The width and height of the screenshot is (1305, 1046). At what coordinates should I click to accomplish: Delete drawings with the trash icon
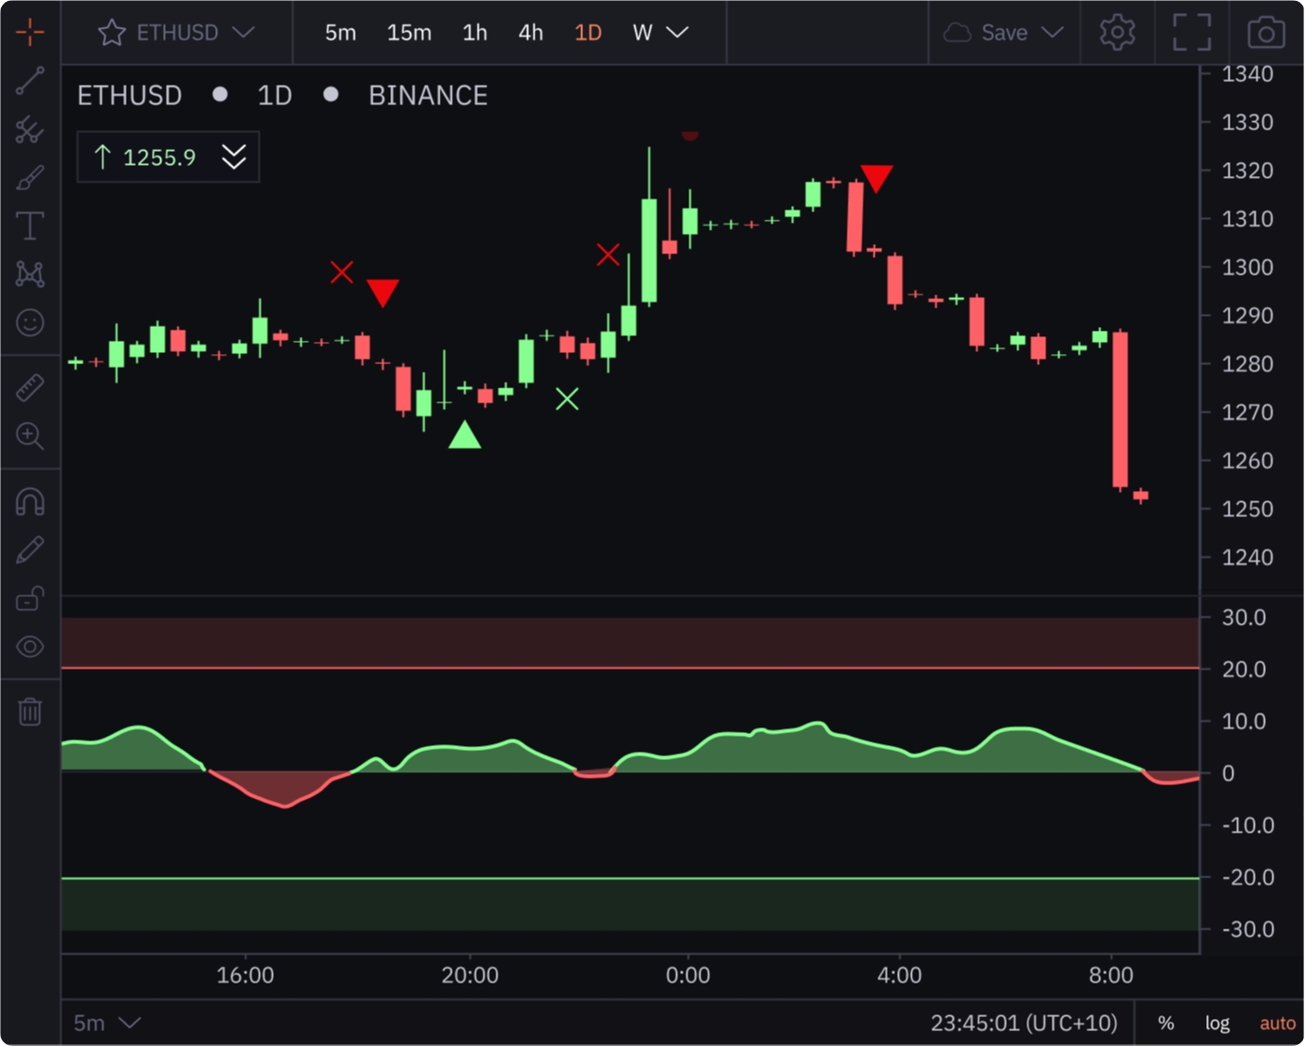(x=30, y=713)
